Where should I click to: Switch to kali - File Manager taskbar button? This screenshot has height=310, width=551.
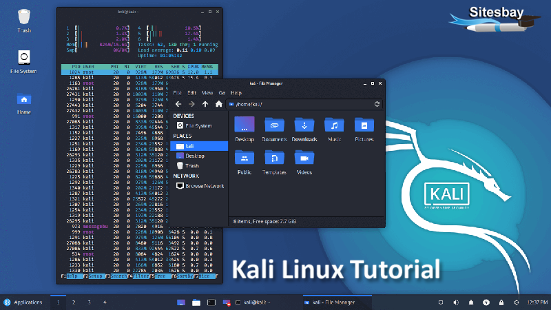[x=337, y=302]
